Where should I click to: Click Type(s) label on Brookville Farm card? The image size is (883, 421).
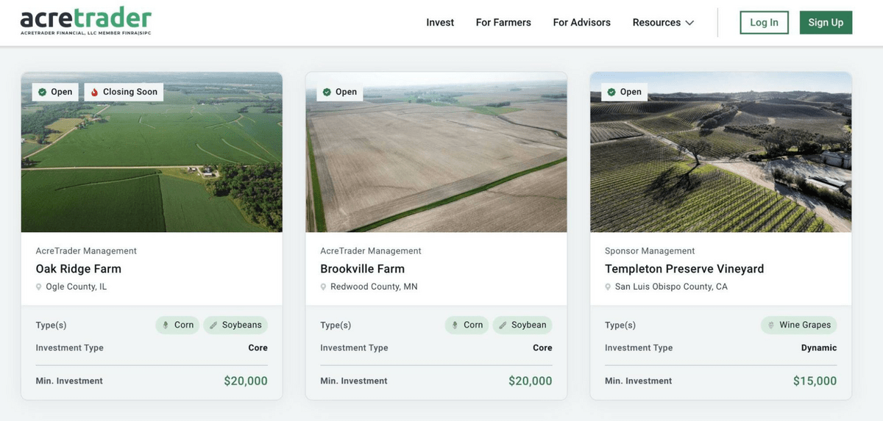(336, 325)
